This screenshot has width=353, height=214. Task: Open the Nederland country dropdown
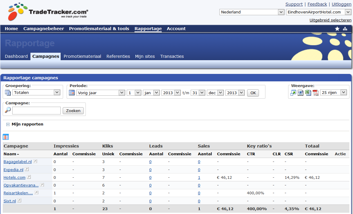click(252, 12)
